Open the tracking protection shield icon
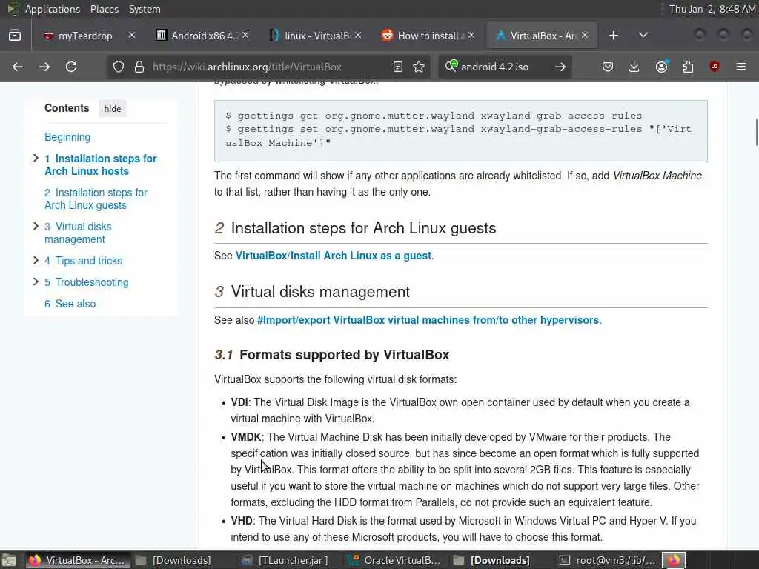This screenshot has height=569, width=759. [119, 67]
